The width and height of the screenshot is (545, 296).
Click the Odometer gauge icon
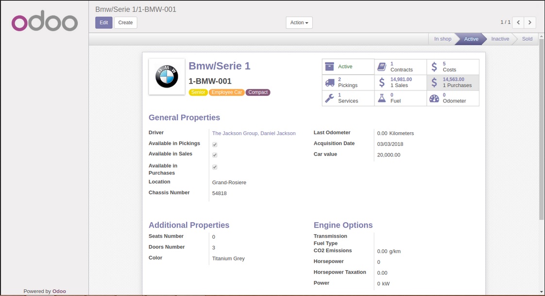(434, 98)
